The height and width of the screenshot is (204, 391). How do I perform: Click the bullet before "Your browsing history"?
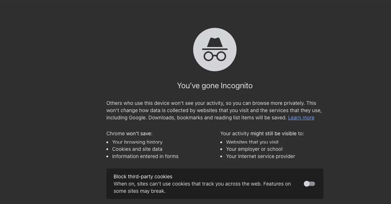point(107,142)
